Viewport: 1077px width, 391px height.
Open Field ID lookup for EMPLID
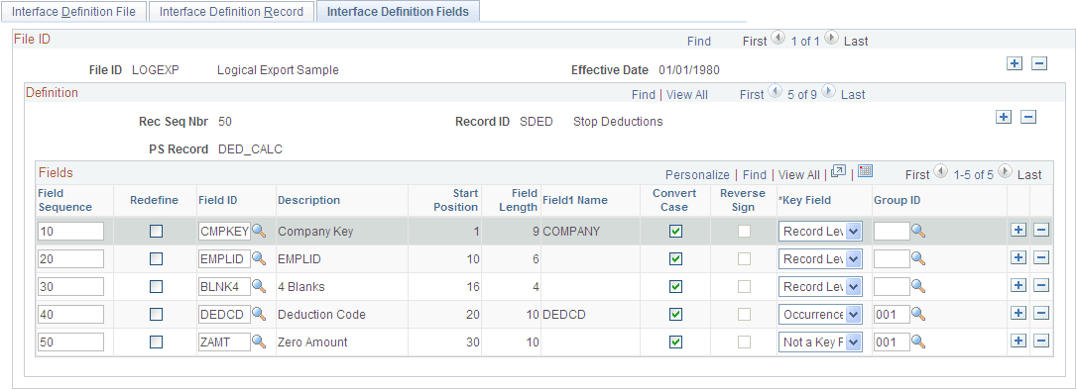pos(258,258)
